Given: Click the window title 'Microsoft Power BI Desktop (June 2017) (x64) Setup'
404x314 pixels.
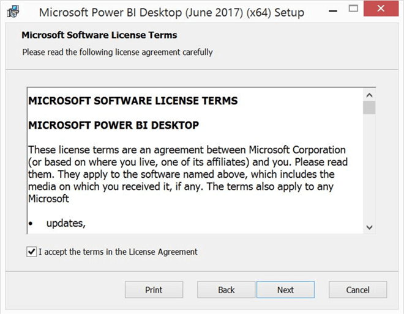Looking at the screenshot, I should (171, 12).
